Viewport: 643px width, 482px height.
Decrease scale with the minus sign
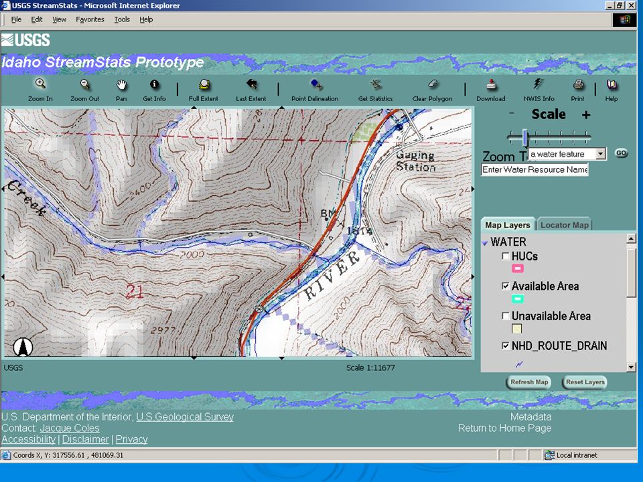pyautogui.click(x=511, y=113)
